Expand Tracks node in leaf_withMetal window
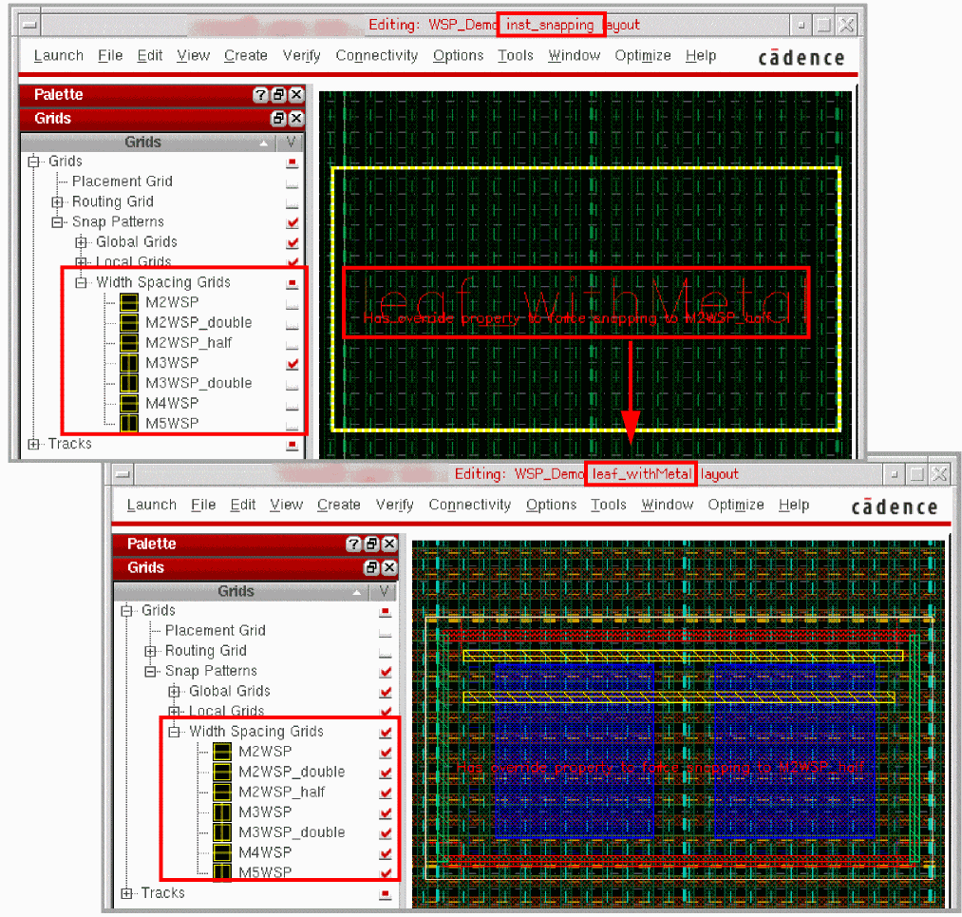Screen dimensions: 962x917 coord(127,893)
